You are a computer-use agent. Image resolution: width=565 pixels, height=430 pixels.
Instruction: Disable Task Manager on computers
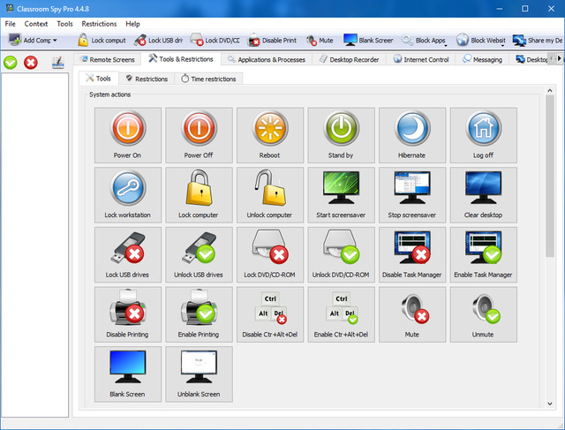click(x=412, y=254)
